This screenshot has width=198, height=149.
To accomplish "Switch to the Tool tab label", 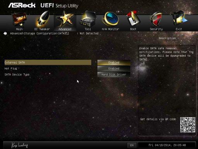I will click(x=88, y=29).
